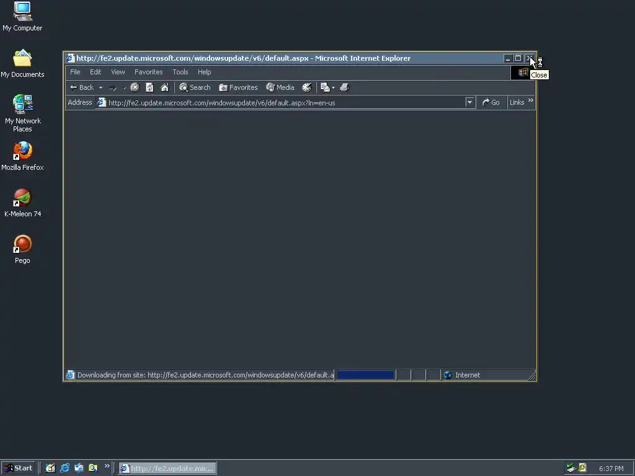The width and height of the screenshot is (635, 476).
Task: Select the fe2.update.mic... taskbar button
Action: tap(167, 469)
